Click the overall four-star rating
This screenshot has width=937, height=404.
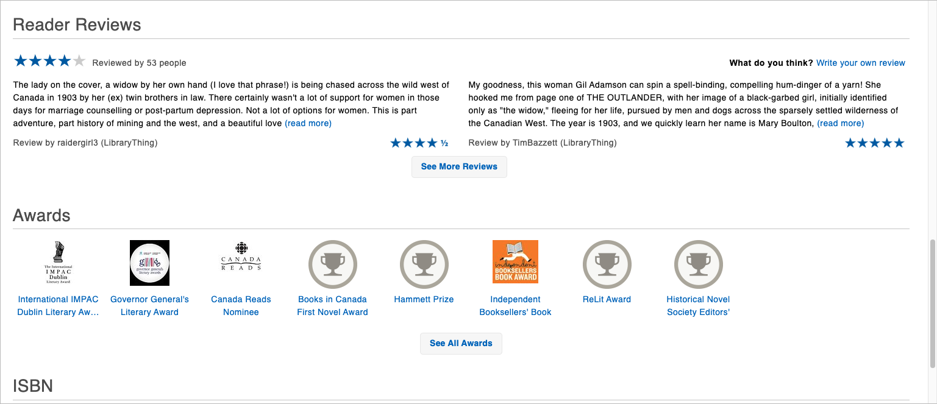coord(49,61)
